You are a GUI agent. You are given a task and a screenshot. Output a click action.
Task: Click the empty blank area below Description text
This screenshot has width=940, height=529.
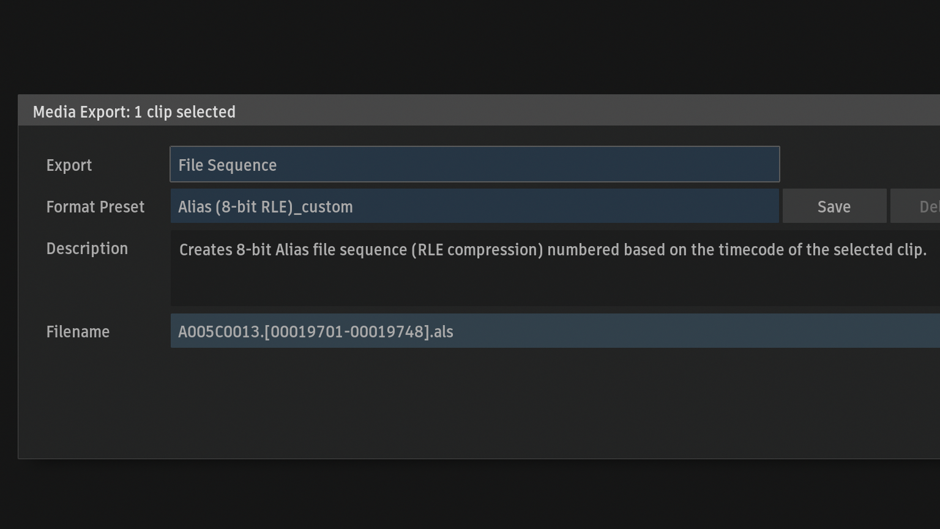pyautogui.click(x=555, y=284)
